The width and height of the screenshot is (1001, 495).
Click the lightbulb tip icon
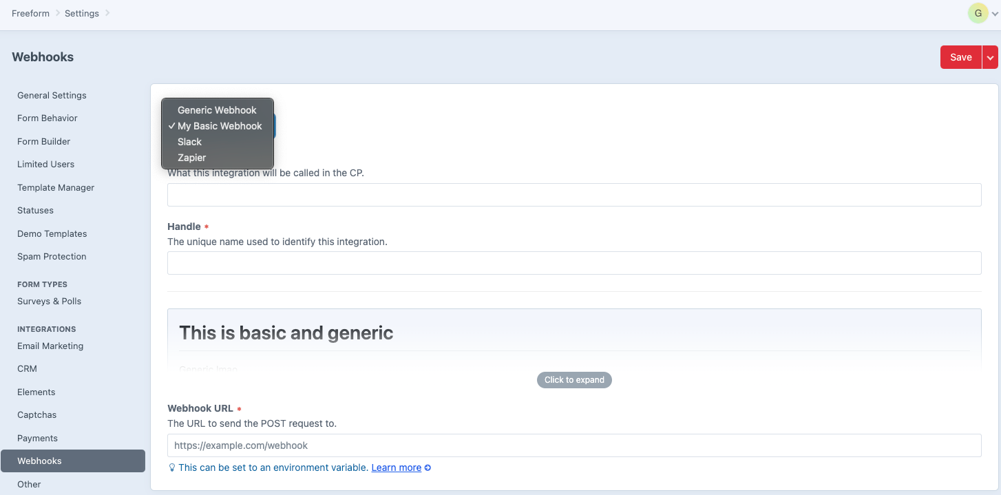[x=171, y=467]
